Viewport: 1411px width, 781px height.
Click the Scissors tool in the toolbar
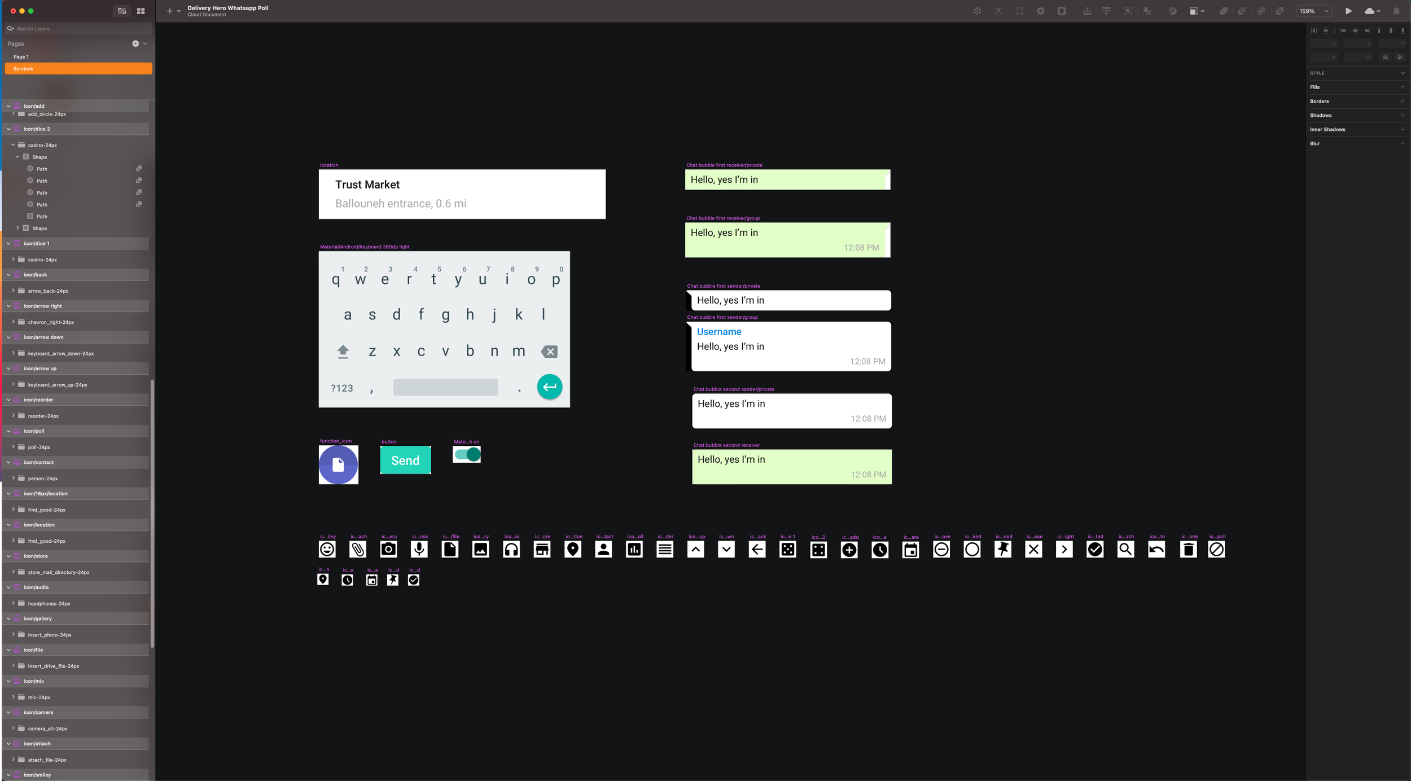coord(998,11)
